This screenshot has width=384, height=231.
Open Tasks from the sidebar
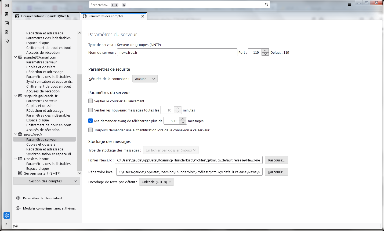pos(7,32)
